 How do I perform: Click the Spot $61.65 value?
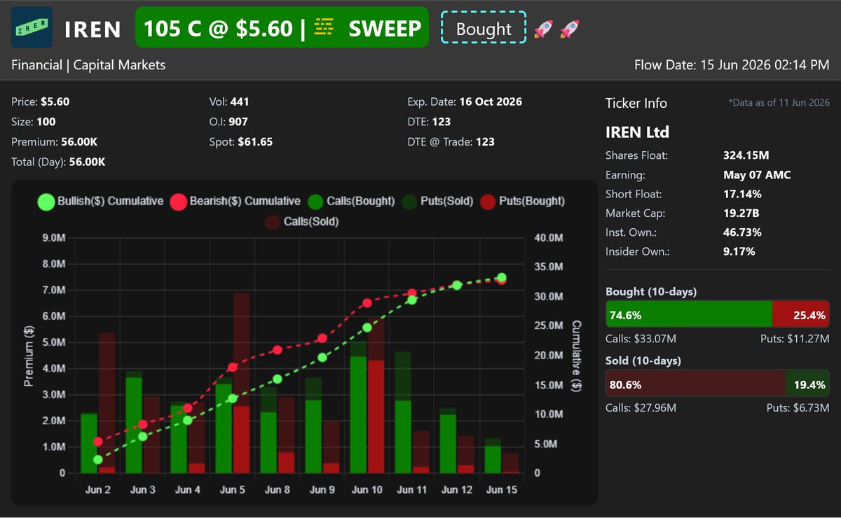(254, 141)
